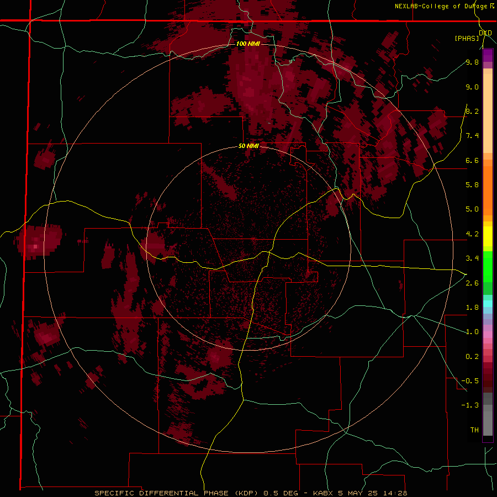Click the -1.3 legend value
Viewport: 497px width, 497px height.
[470, 405]
